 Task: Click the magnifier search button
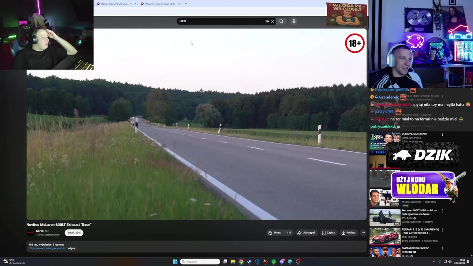[x=281, y=21]
